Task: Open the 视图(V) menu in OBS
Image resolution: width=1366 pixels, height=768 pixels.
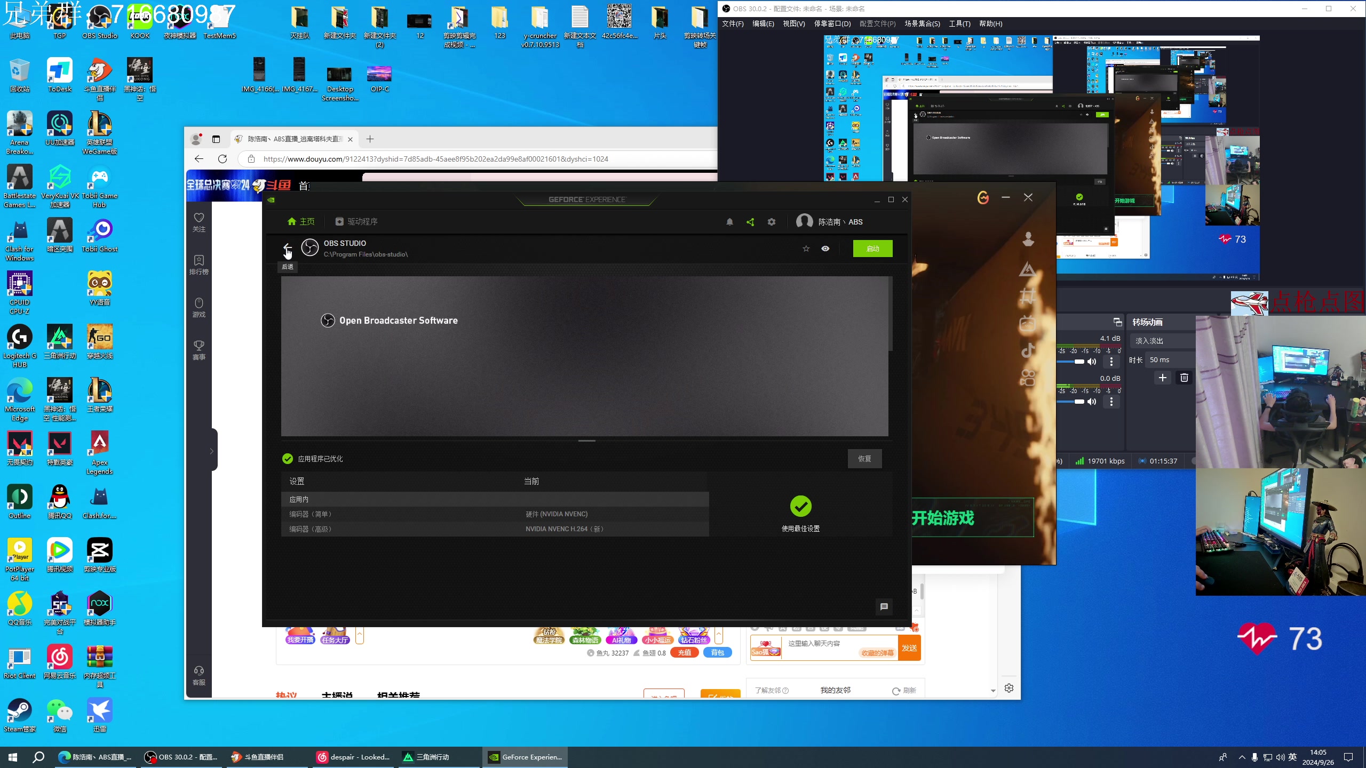Action: pyautogui.click(x=794, y=24)
